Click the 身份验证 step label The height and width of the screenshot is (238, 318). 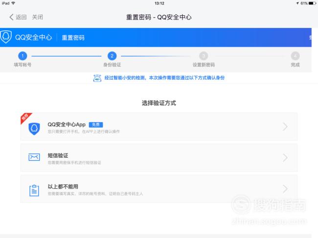(x=112, y=65)
